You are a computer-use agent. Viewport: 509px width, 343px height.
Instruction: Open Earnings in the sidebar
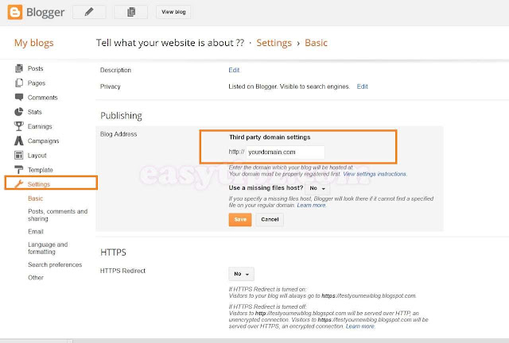(40, 126)
